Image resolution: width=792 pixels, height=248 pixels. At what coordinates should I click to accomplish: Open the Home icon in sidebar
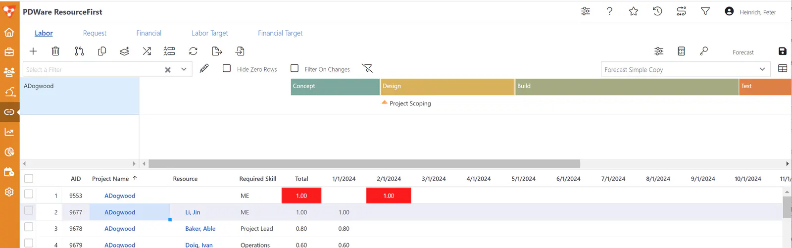9,33
